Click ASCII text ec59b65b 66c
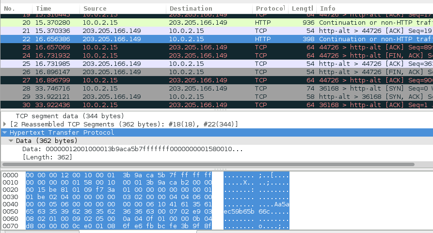The width and height of the screenshot is (433, 233). (247, 212)
